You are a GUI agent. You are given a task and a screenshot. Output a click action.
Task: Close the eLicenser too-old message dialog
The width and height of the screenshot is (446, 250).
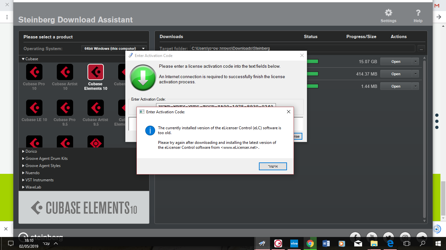(288, 112)
